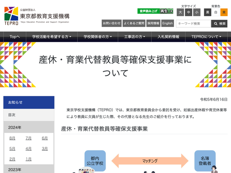Set text size to 大 (large)
Image resolution: width=231 pixels, height=173 pixels.
(180, 12)
